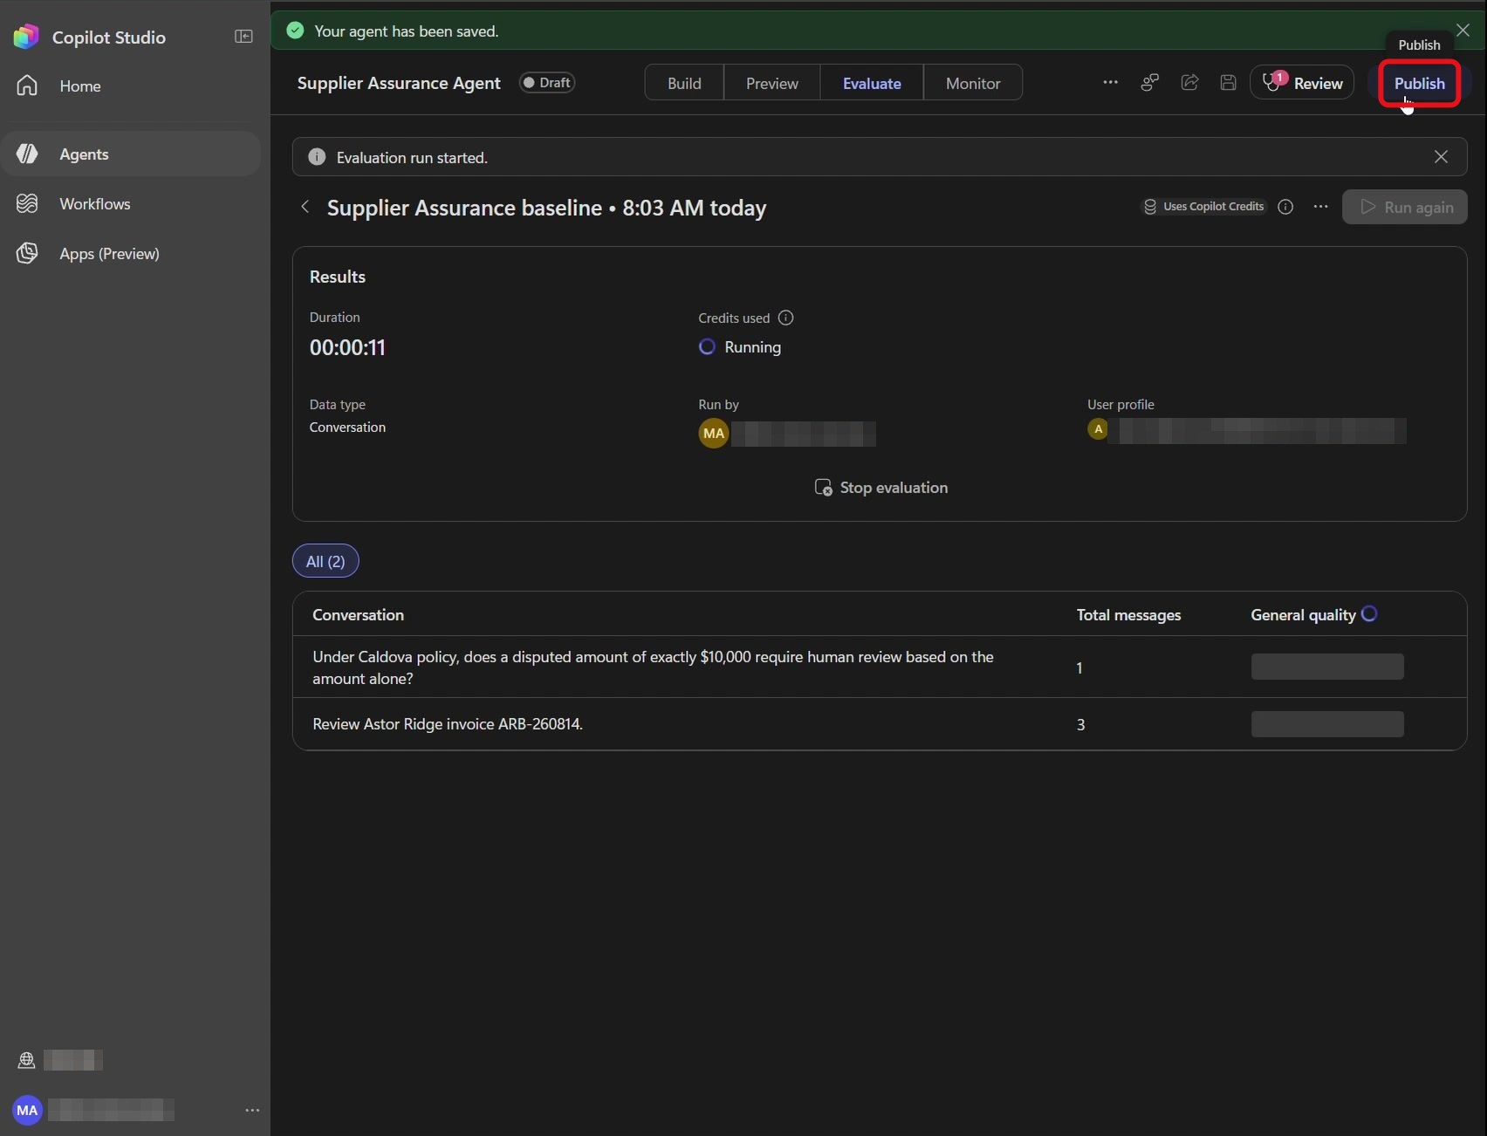Open Agents in the sidebar
1487x1136 pixels.
[131, 154]
